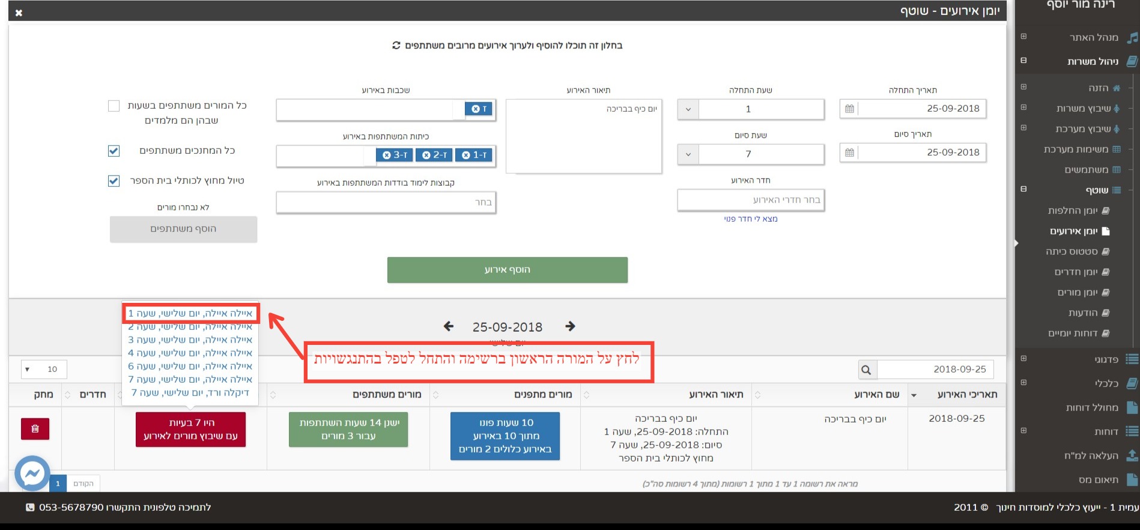The height and width of the screenshot is (530, 1140).
Task: Select דיקלה ורד יום שלישי שעה 7
Action: (190, 393)
